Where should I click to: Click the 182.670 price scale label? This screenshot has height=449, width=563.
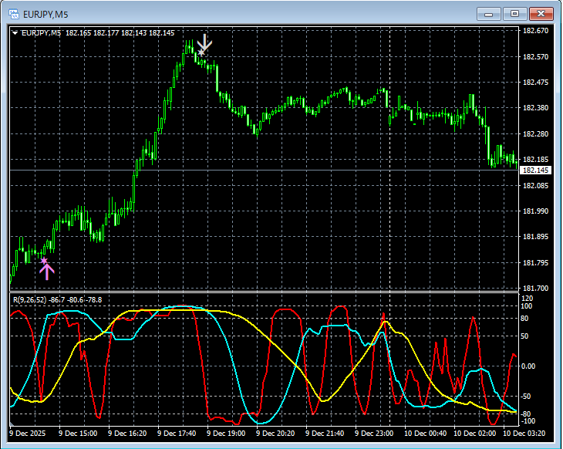[535, 31]
